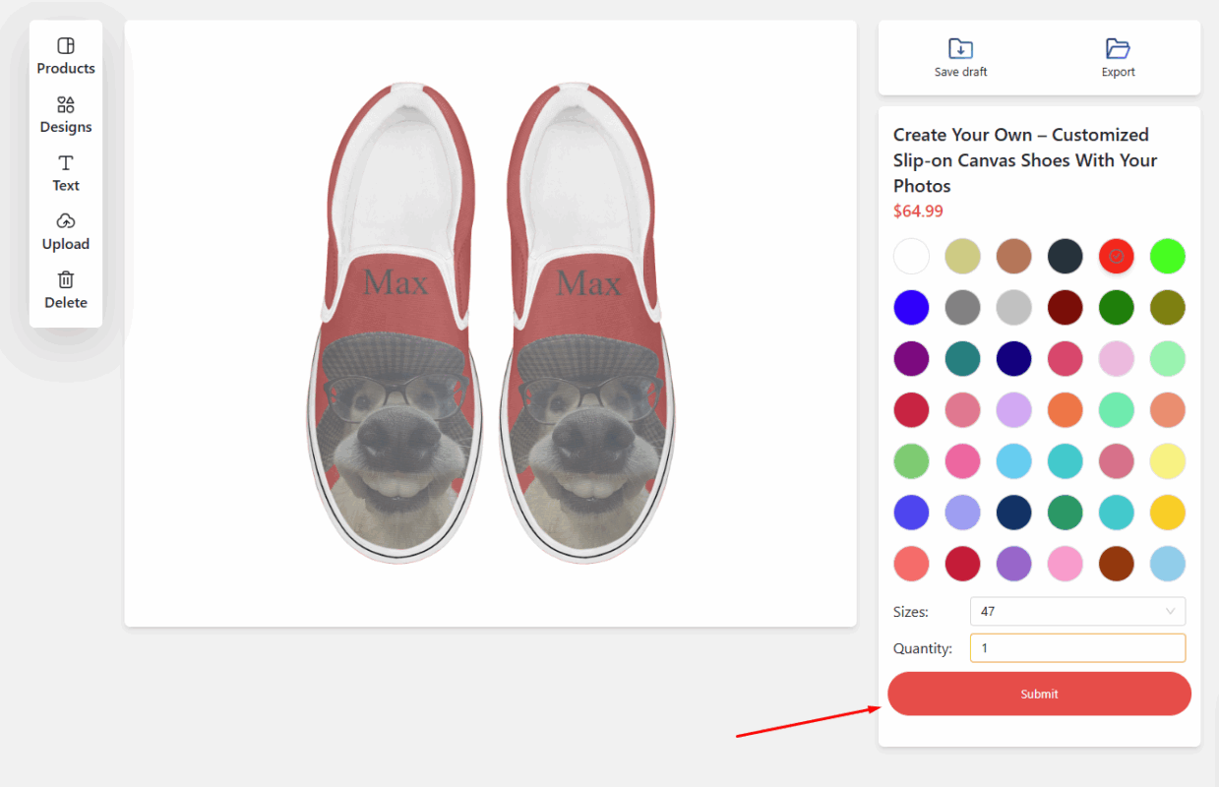Select the right shoe preview
Screen dimensions: 1219x787
[x=587, y=323]
